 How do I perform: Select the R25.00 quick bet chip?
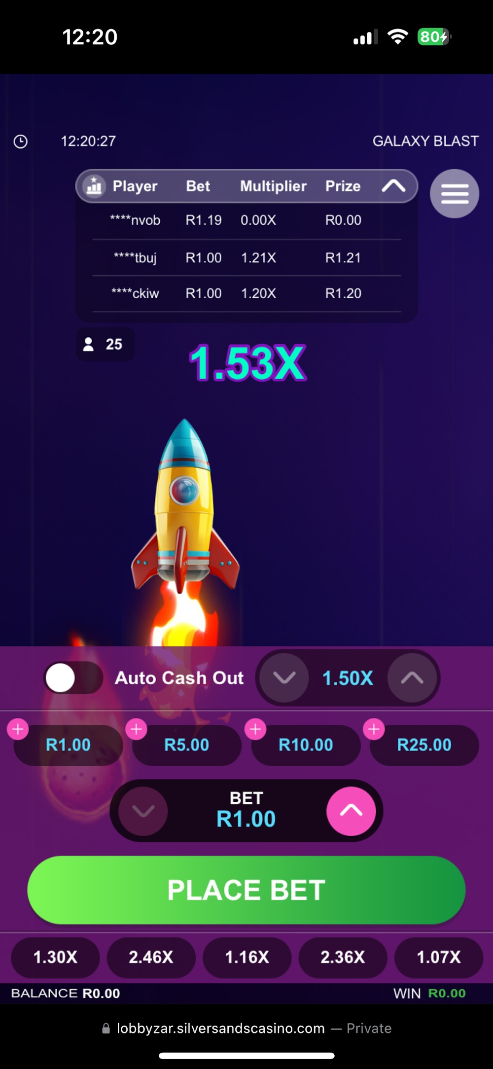(x=424, y=745)
